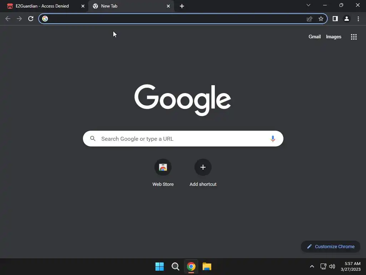Select the New Tab tab

pos(131,6)
